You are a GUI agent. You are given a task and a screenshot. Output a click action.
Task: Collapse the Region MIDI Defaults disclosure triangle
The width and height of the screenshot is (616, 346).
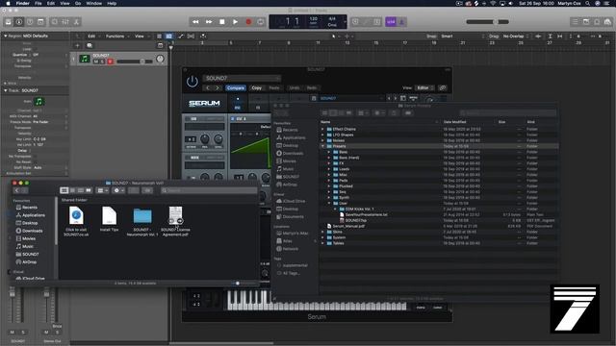coord(6,36)
